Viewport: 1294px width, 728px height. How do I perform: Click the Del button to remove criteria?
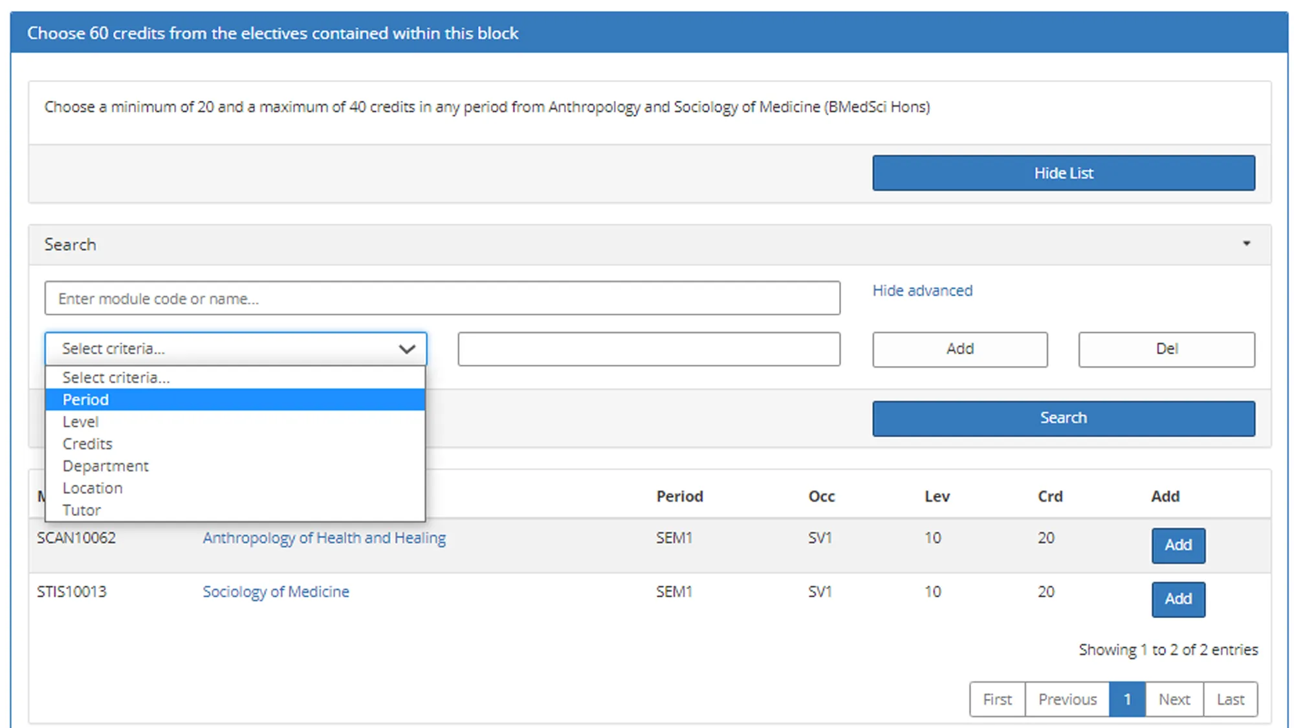tap(1165, 349)
